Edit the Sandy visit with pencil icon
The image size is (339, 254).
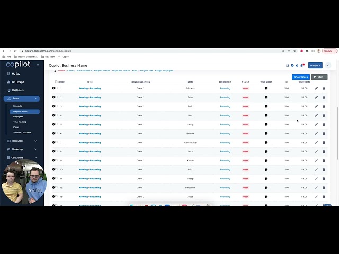316,125
